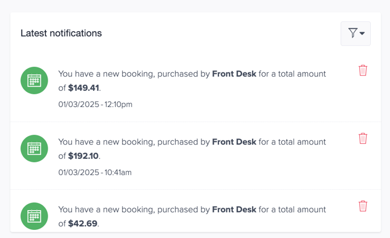The height and width of the screenshot is (238, 390).
Task: Click the Latest notifications heading
Action: pyautogui.click(x=61, y=33)
